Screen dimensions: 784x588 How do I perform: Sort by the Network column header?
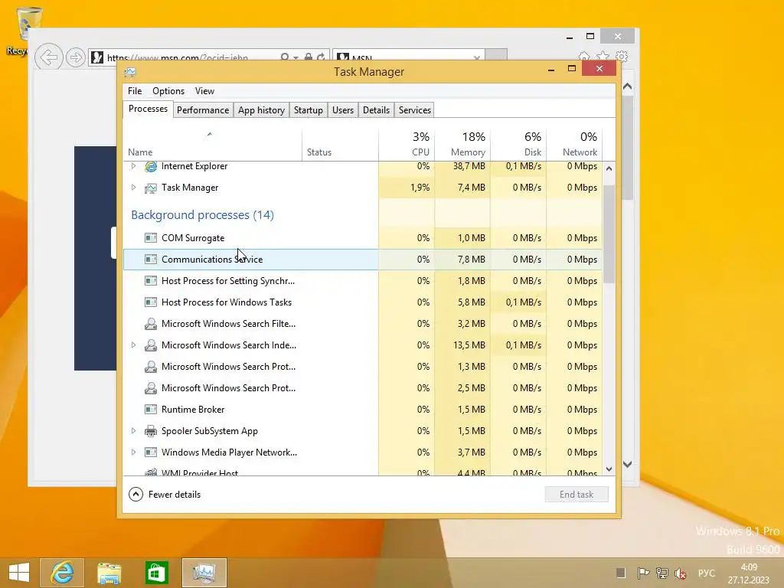point(574,145)
